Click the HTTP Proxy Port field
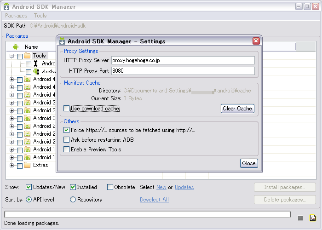This screenshot has width=322, height=230. click(183, 71)
